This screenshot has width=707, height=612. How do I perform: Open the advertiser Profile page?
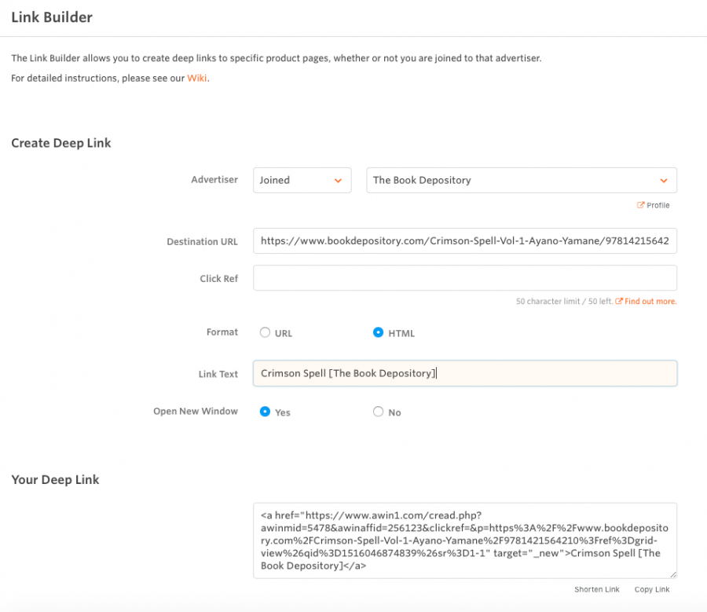(658, 205)
